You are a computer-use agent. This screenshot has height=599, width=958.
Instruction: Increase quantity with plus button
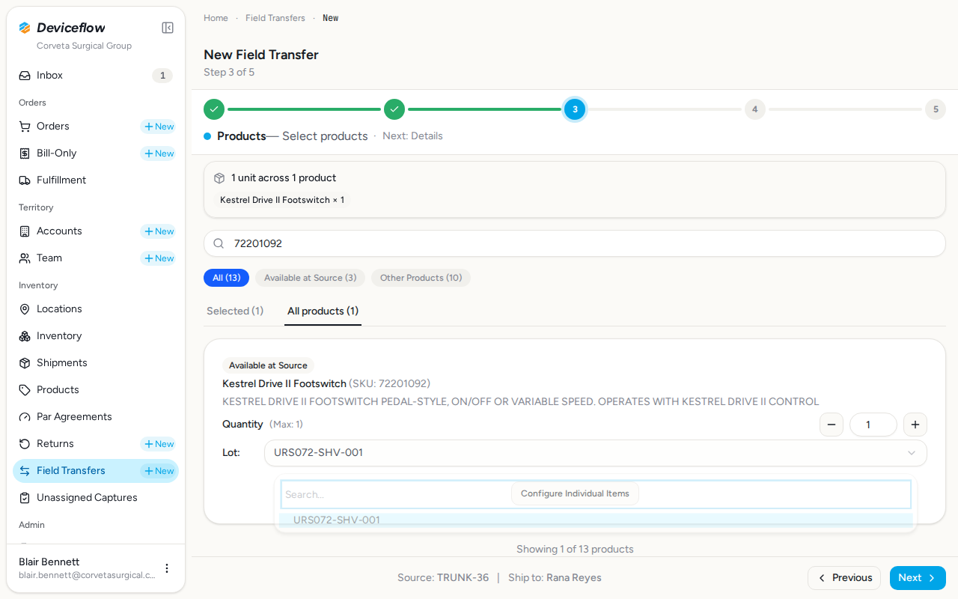pyautogui.click(x=915, y=425)
